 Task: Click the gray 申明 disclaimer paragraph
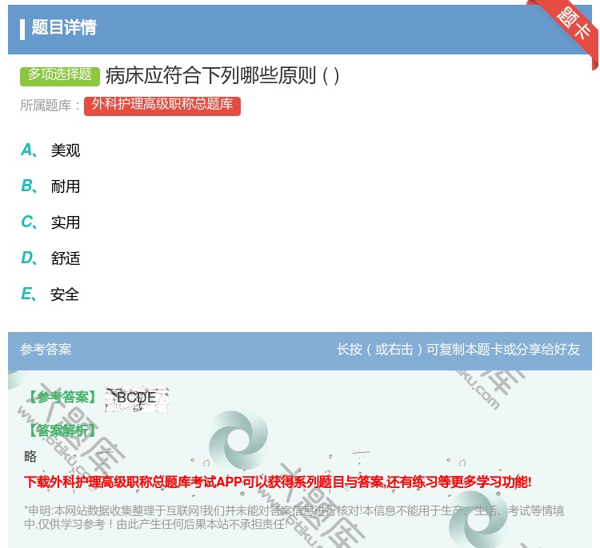point(294,517)
